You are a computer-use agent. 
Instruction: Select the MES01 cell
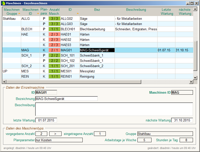pos(70,71)
